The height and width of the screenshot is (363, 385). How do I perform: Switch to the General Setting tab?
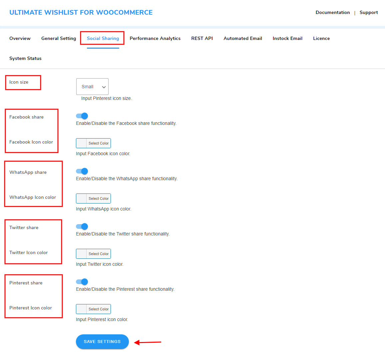click(59, 38)
